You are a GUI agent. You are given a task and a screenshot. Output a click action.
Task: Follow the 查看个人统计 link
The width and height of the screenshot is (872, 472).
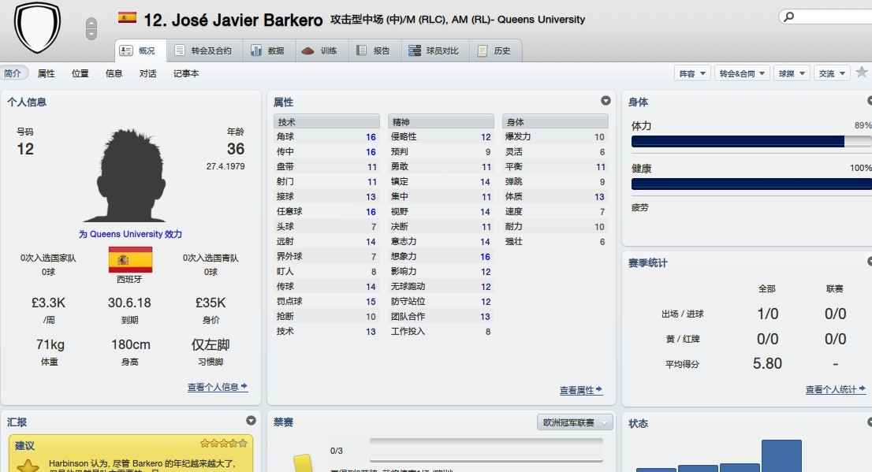pos(835,390)
